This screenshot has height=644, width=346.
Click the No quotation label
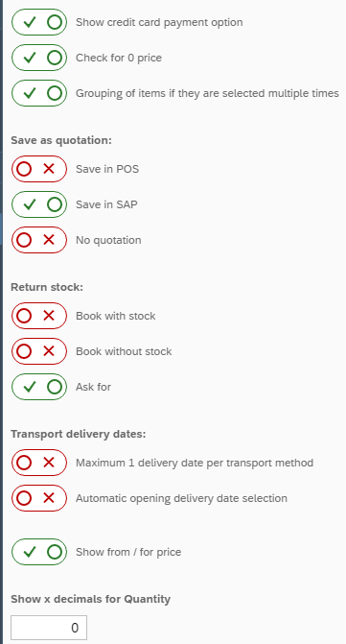click(108, 240)
